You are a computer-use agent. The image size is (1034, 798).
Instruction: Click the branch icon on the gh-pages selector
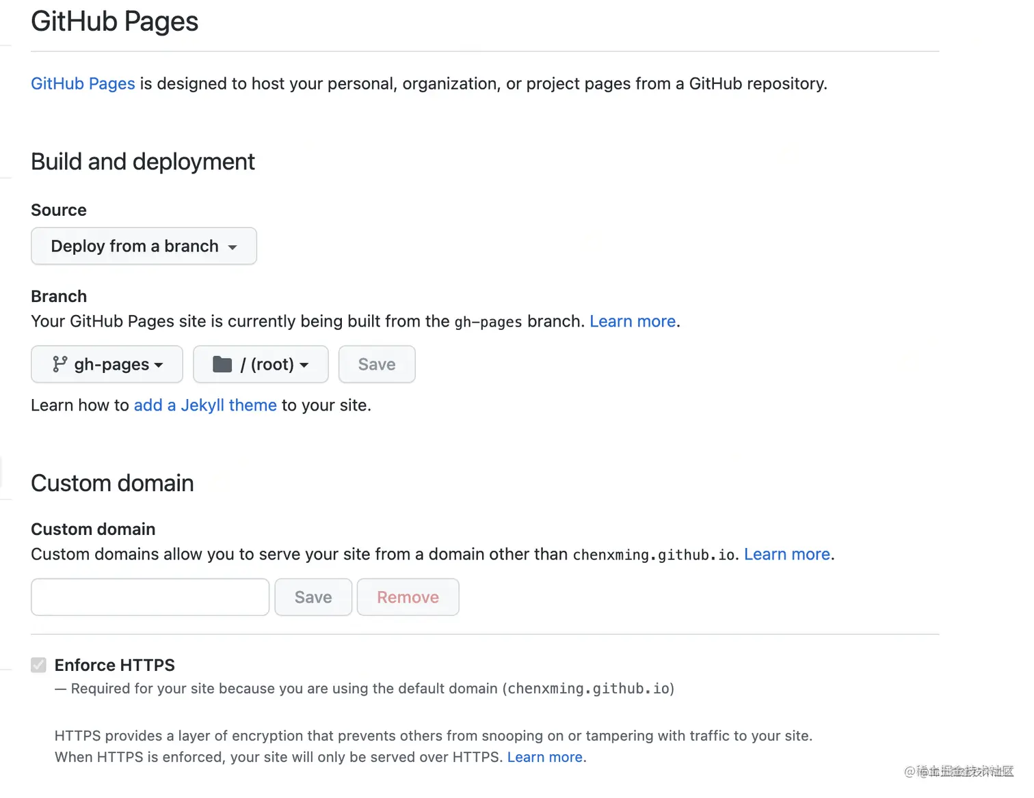pos(62,364)
